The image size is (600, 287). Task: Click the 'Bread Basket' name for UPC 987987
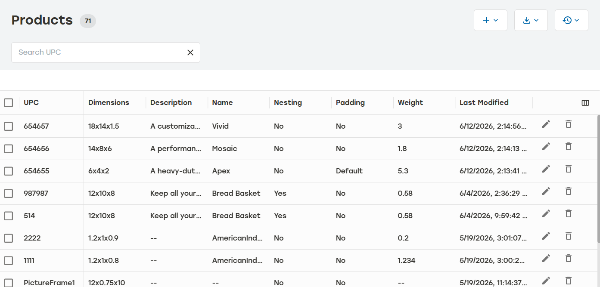click(x=236, y=194)
